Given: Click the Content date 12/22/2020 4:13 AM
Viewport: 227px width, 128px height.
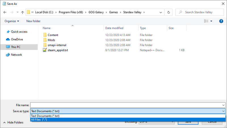Looking at the screenshot, I should (118, 35).
